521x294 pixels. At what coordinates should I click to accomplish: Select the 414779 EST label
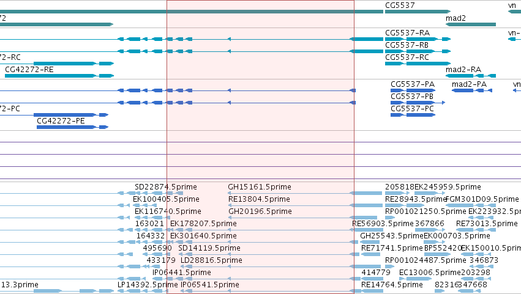tap(376, 273)
